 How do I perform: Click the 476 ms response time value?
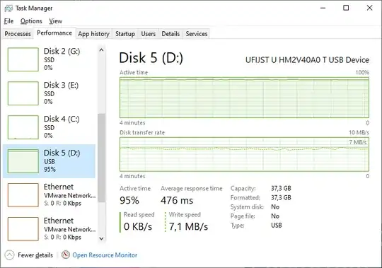tap(177, 201)
